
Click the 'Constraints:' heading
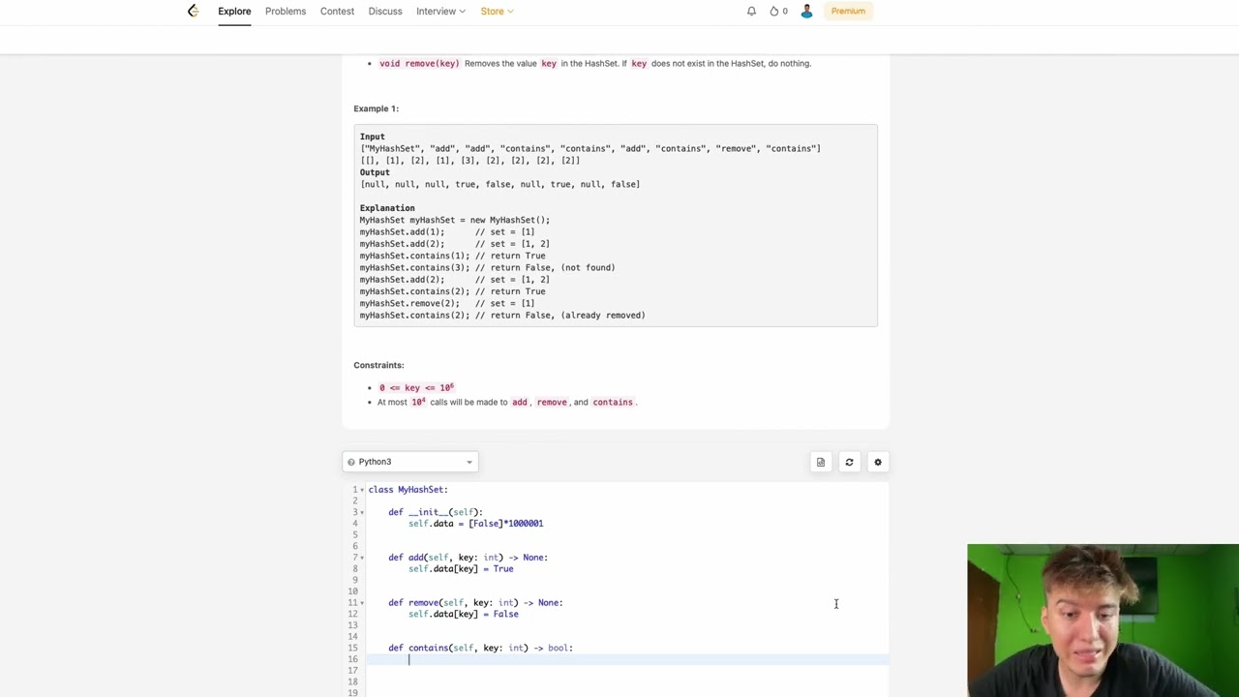(x=378, y=365)
